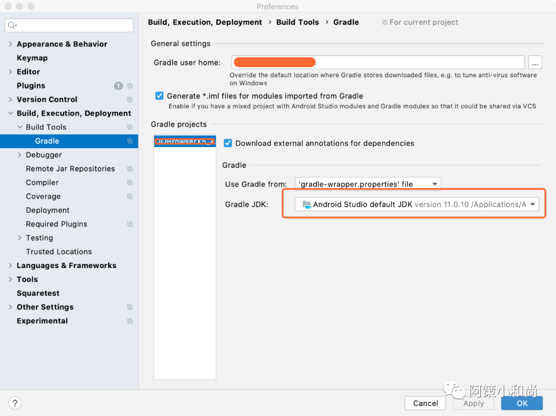556x416 pixels.
Task: Click the browse button next to Gradle user home
Action: tap(535, 63)
